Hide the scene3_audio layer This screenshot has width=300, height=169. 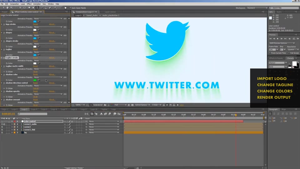click(2, 124)
